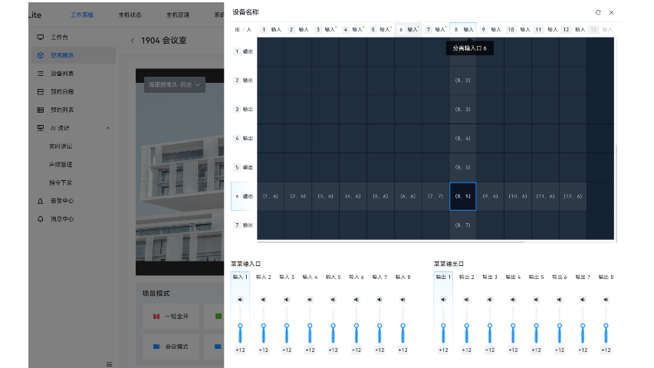Click the blue icon of 会议模式 scene
Viewport: 654px width, 368px height.
(156, 347)
